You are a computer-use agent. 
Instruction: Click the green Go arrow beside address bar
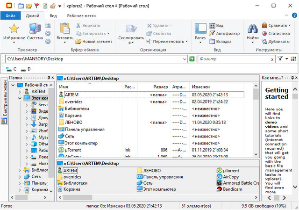(192, 59)
